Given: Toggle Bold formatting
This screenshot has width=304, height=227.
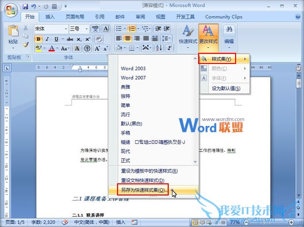Looking at the screenshot, I should point(39,39).
